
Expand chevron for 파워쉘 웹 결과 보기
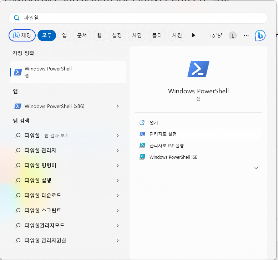coord(117,136)
